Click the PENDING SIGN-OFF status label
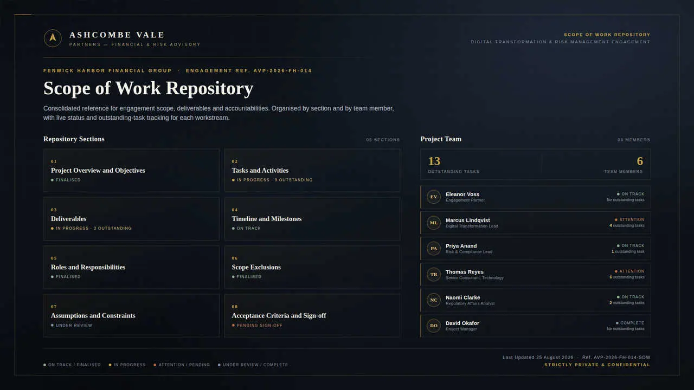 (257, 326)
